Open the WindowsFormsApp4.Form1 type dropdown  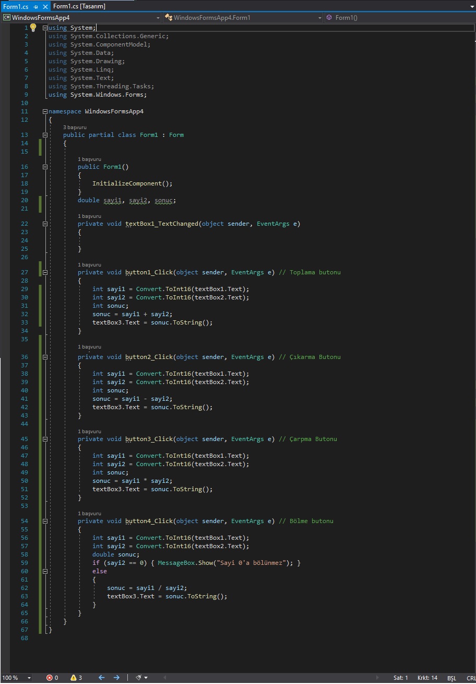click(243, 18)
